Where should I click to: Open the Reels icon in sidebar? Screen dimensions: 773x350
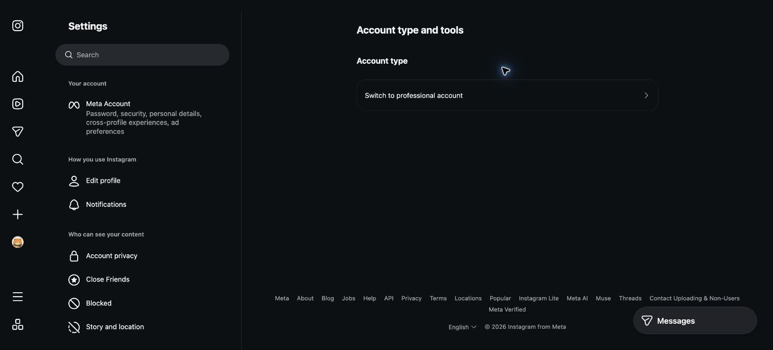coord(18,104)
